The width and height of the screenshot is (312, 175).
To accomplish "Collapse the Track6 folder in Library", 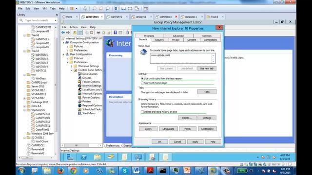I will click(x=24, y=35).
